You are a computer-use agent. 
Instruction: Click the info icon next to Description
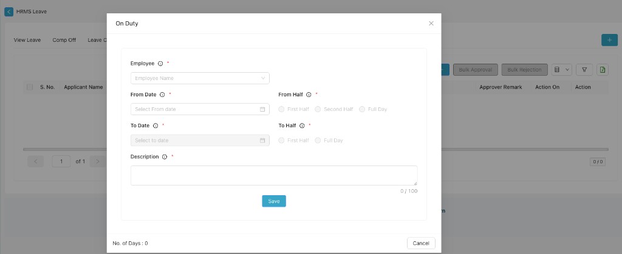(x=165, y=156)
